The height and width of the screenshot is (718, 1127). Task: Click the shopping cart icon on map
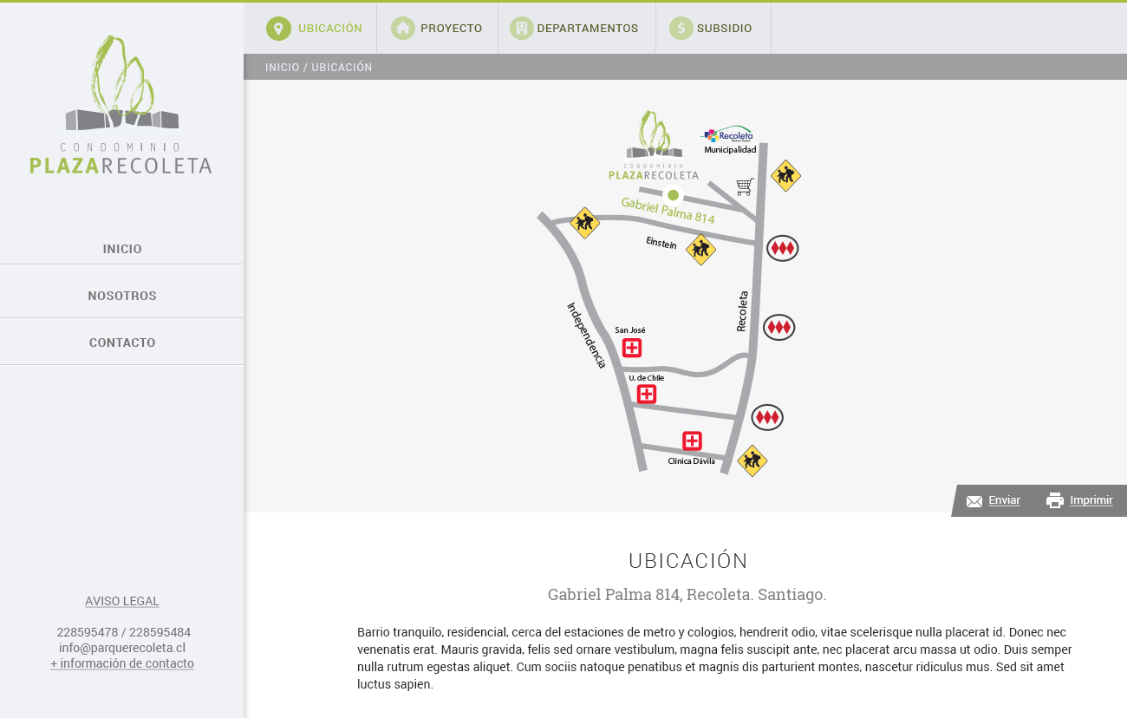745,186
